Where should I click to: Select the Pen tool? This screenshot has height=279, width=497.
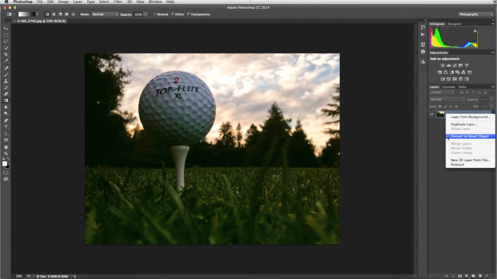point(6,120)
